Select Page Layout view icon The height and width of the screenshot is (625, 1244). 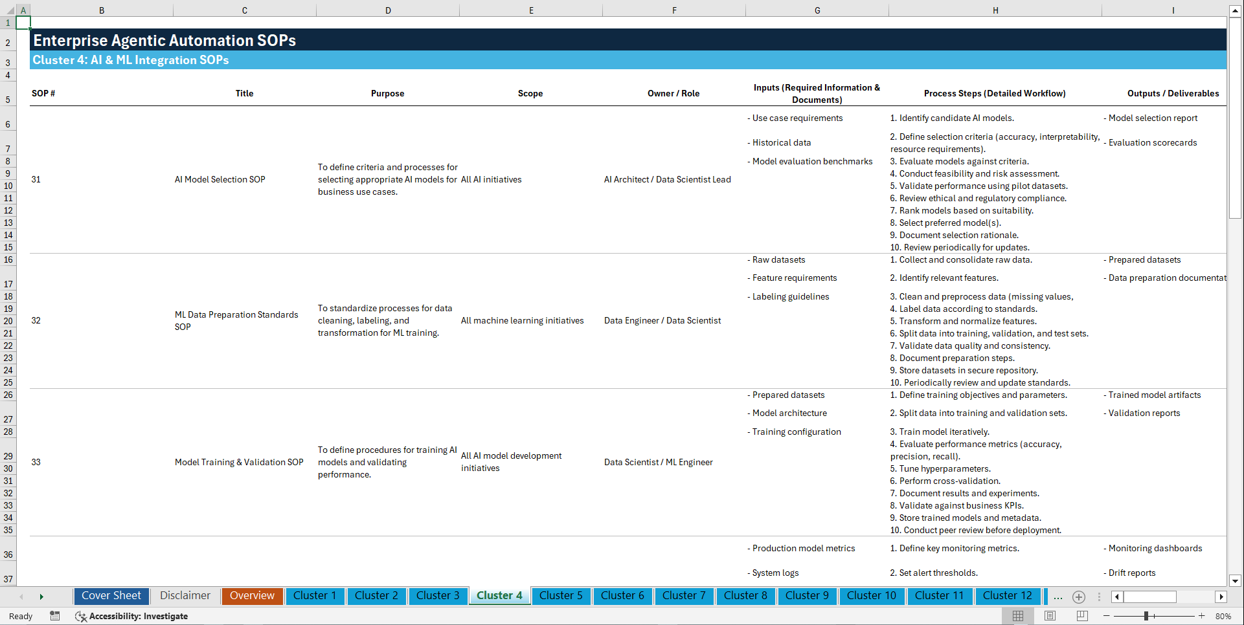1049,616
